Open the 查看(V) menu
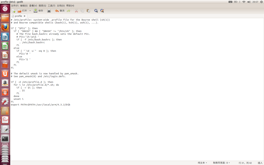The width and height of the screenshot is (264, 165). pyautogui.click(x=33, y=6)
